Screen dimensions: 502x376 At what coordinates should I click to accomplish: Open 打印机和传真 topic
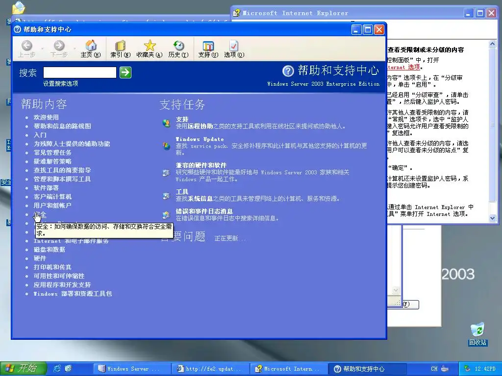(x=52, y=267)
